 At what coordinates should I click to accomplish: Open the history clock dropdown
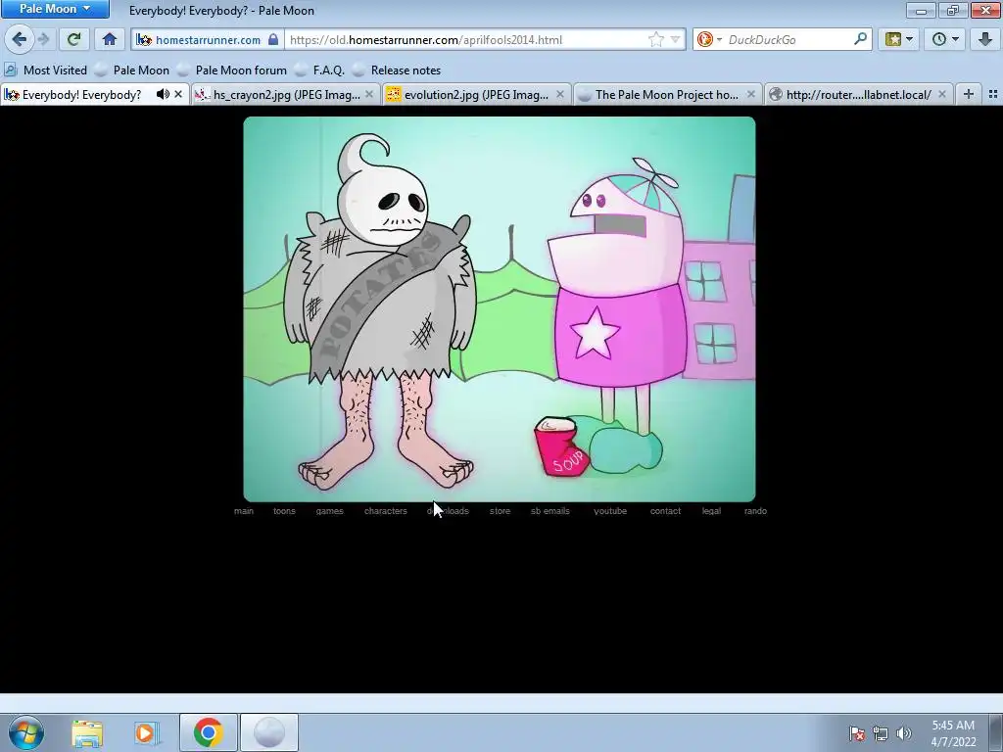click(x=945, y=39)
